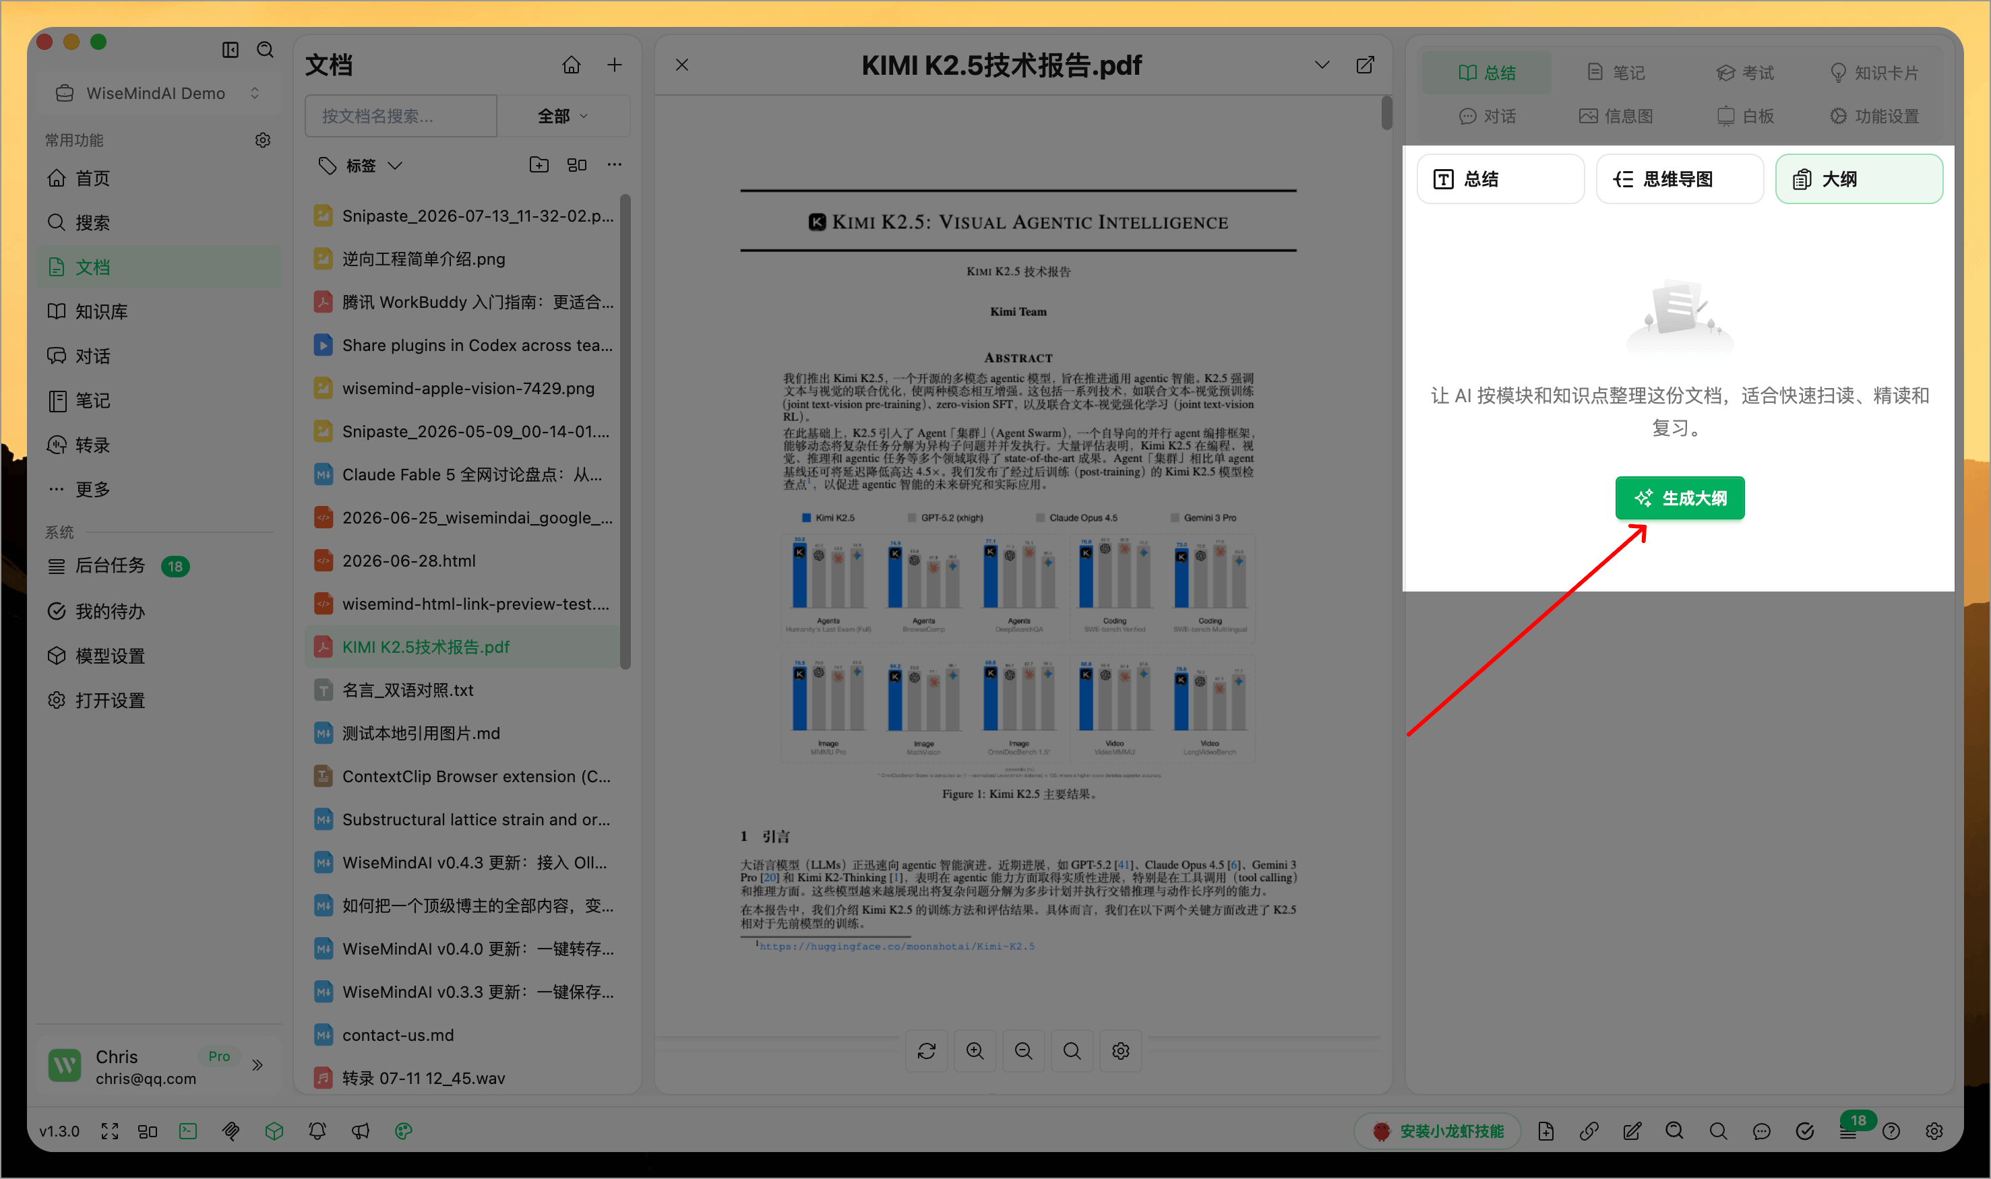
Task: Open todo checkmark icon in bottom bar
Action: click(1805, 1131)
